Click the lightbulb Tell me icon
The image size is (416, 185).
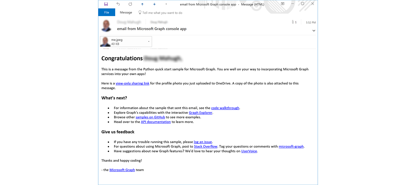click(140, 12)
